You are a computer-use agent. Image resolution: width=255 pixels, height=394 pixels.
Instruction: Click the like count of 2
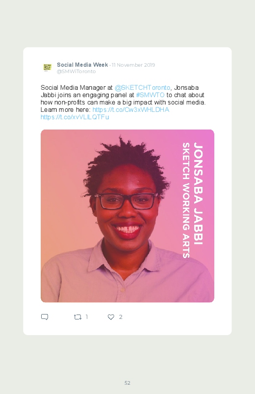[x=121, y=317]
